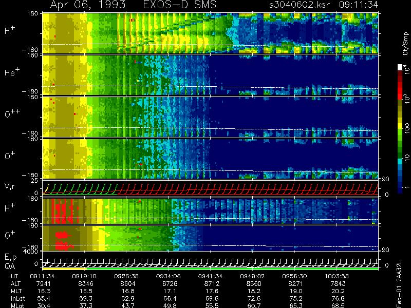Click the ALT value "7941"
411x308 pixels.
click(x=44, y=284)
